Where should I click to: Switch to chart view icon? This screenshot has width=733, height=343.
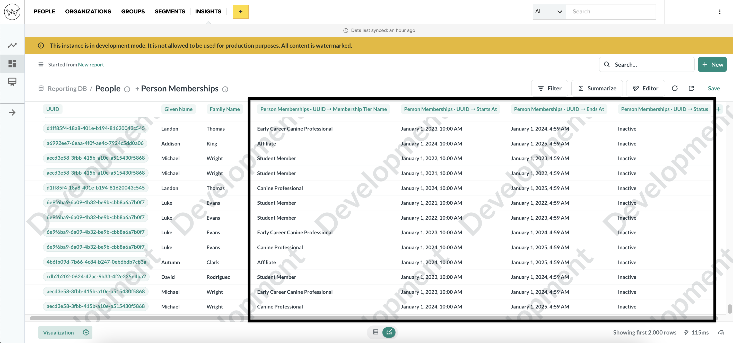(x=389, y=332)
